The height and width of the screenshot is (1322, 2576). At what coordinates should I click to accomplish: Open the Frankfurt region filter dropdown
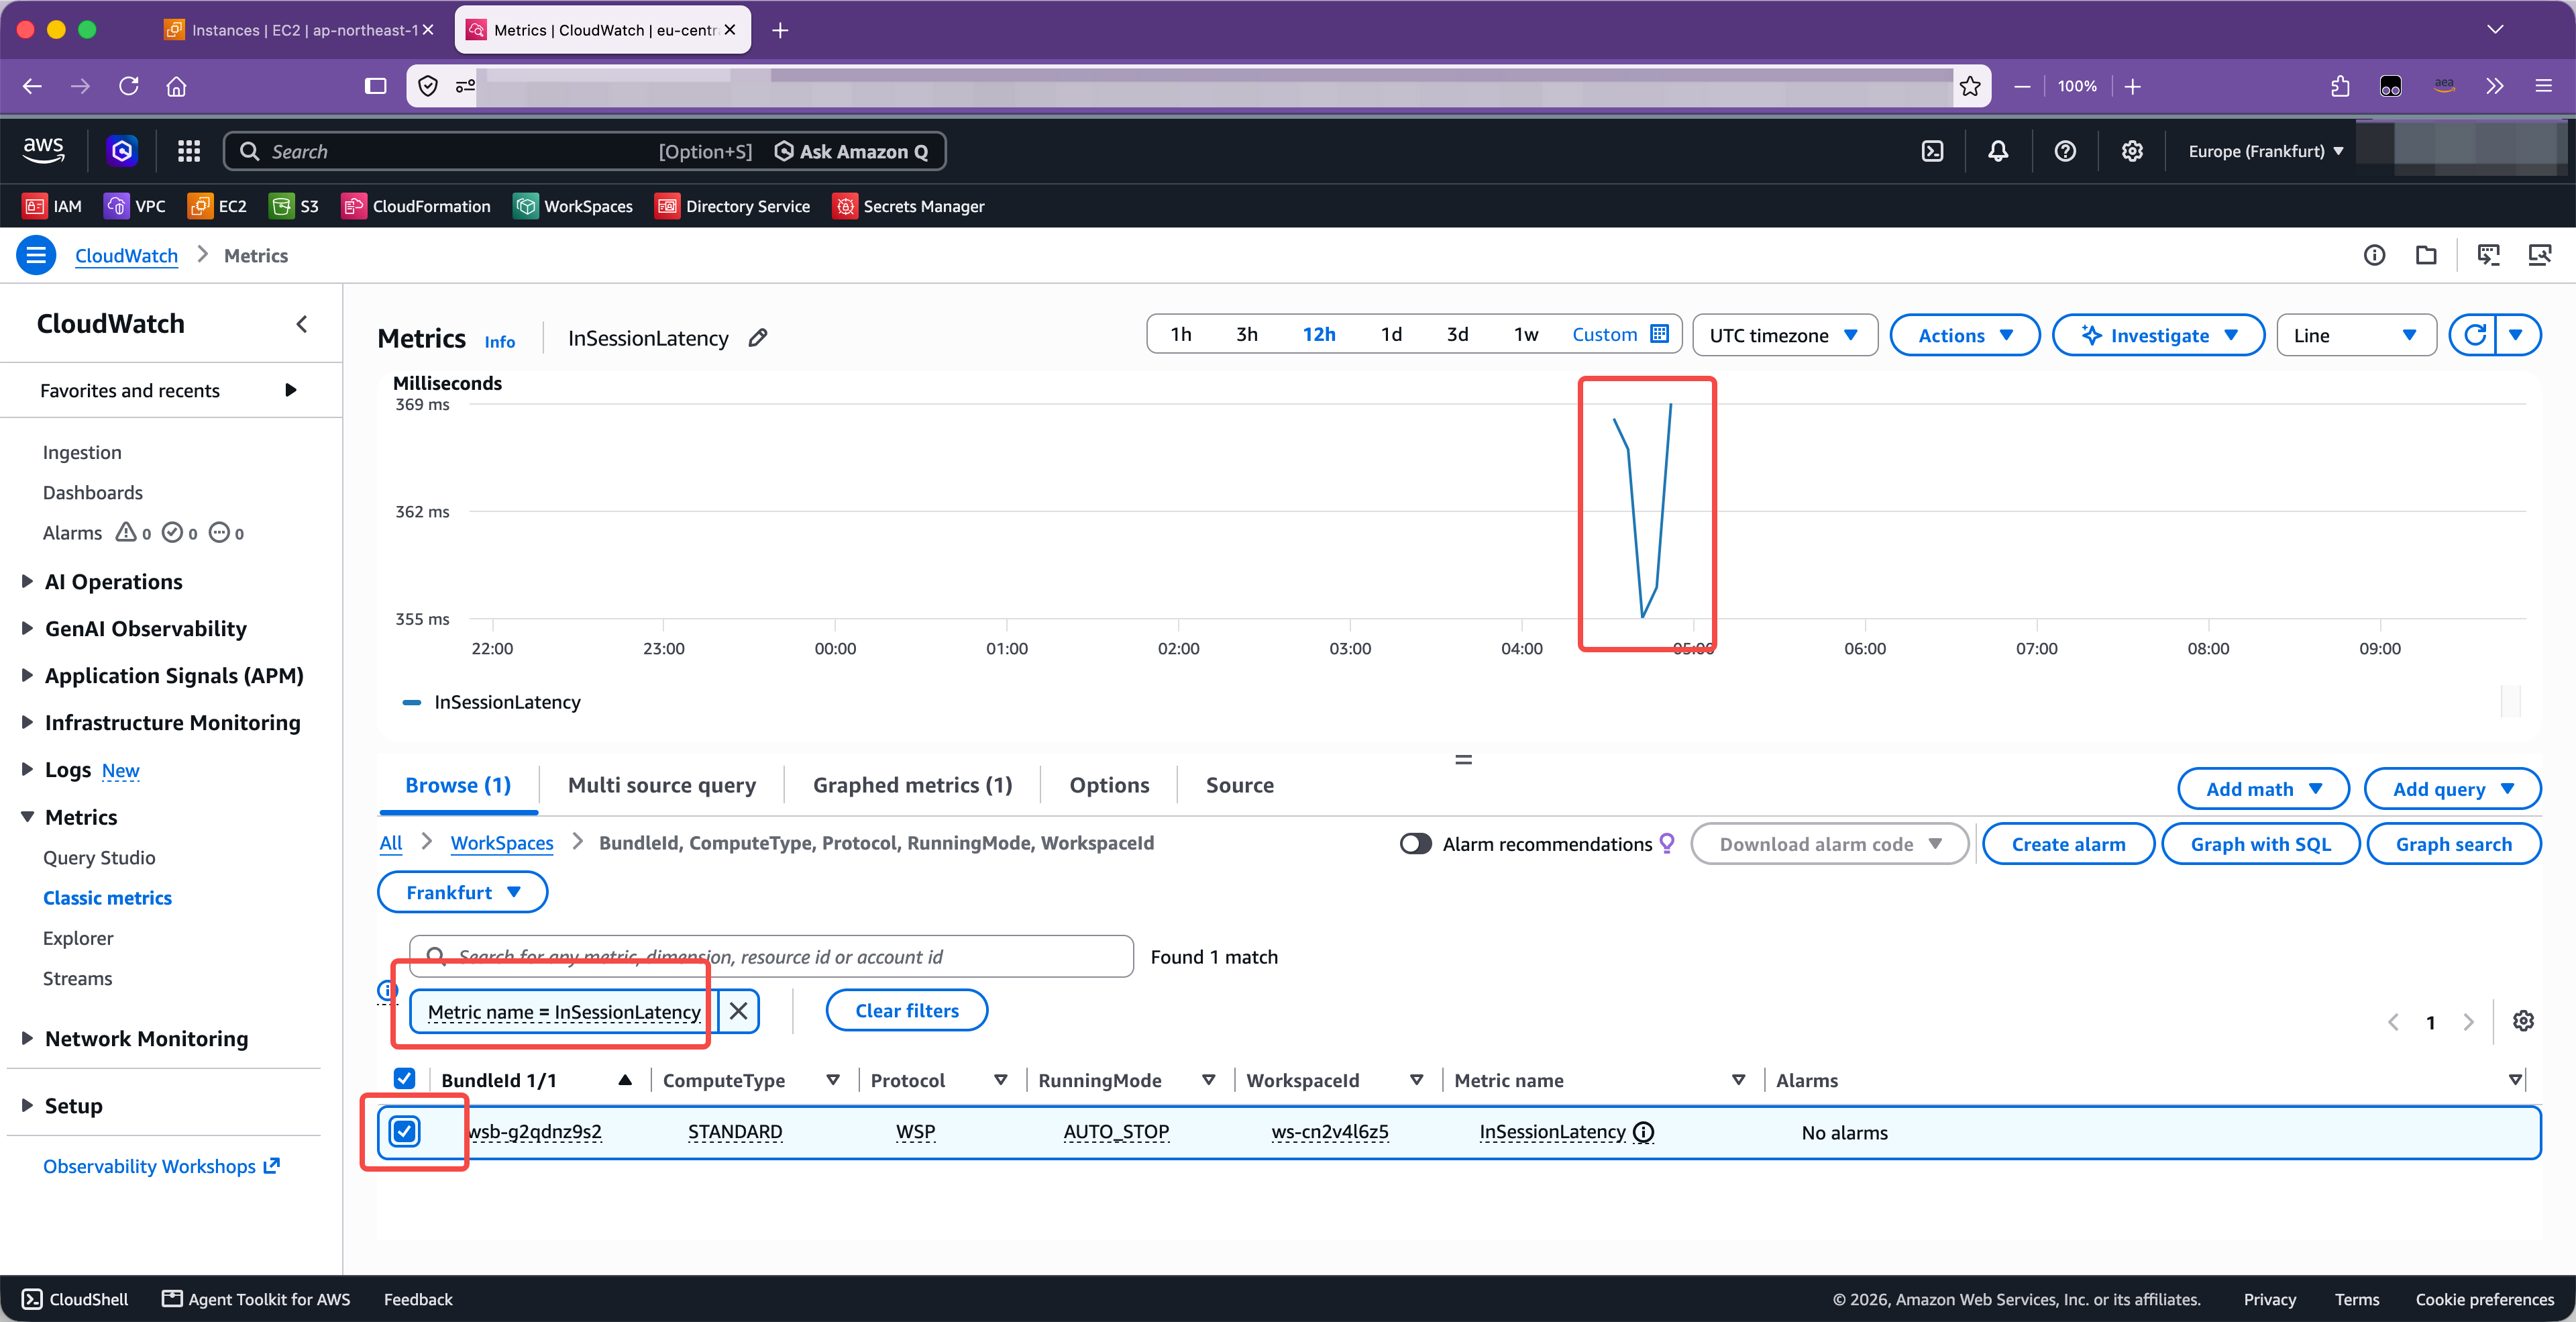pyautogui.click(x=462, y=892)
